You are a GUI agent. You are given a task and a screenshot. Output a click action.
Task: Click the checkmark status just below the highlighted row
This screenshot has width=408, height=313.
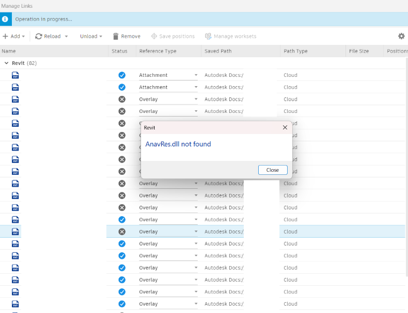[x=122, y=244]
